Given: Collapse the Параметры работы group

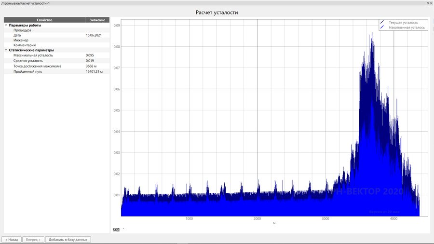Looking at the screenshot, I should [6, 25].
